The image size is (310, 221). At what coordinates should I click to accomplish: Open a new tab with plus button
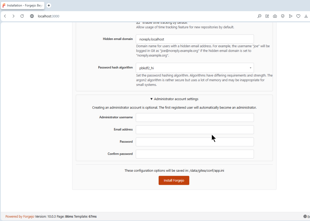point(49,5)
